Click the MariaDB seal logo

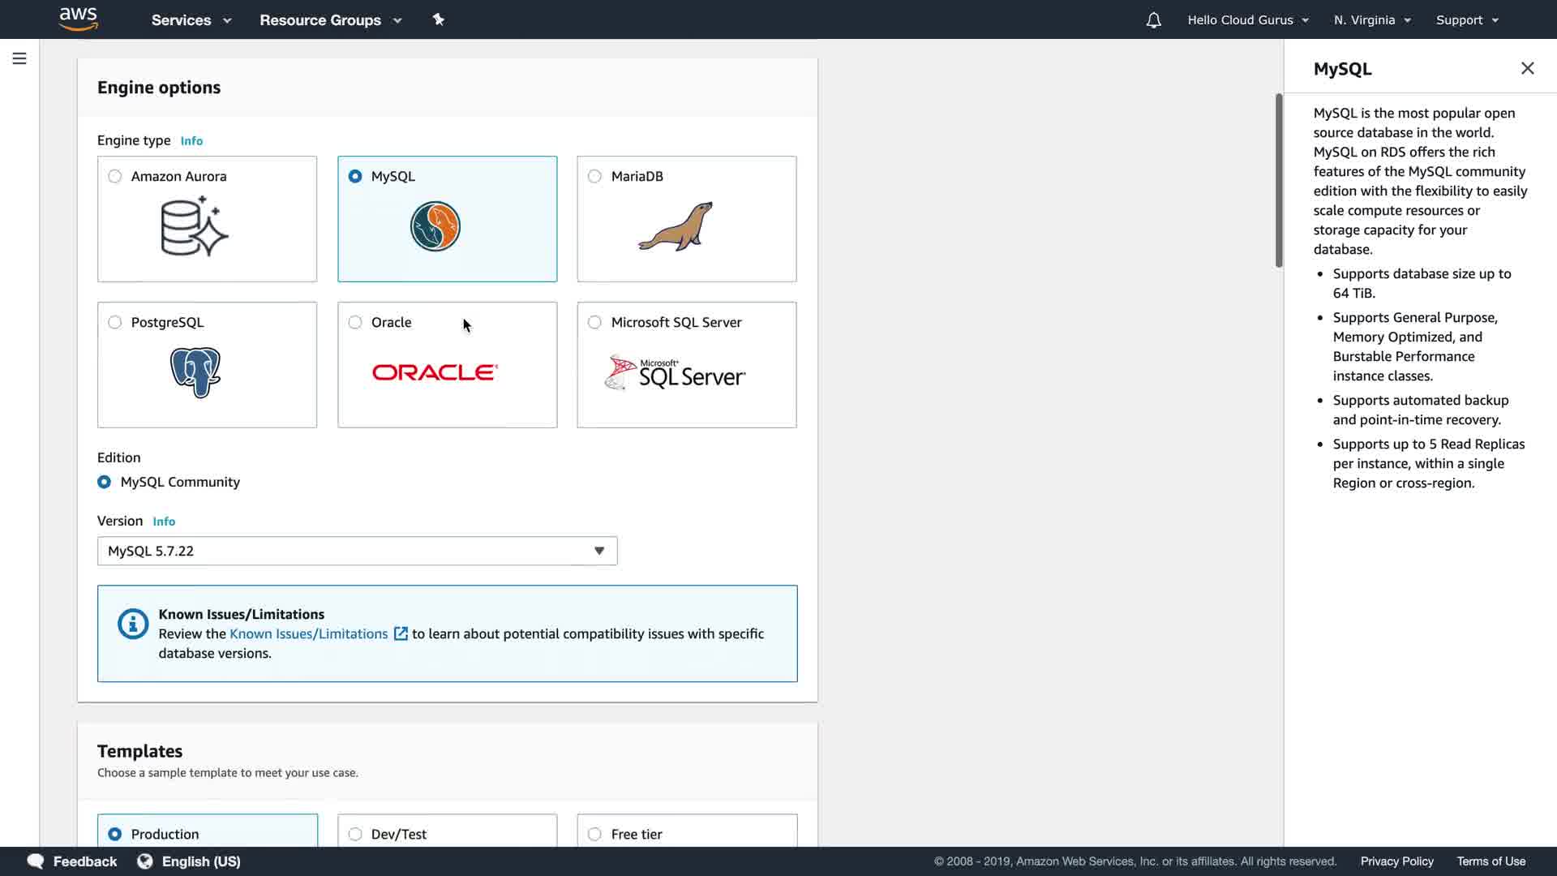pyautogui.click(x=676, y=226)
